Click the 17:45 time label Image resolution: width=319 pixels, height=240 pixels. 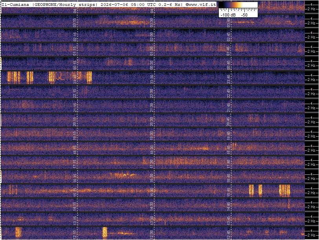[229, 164]
